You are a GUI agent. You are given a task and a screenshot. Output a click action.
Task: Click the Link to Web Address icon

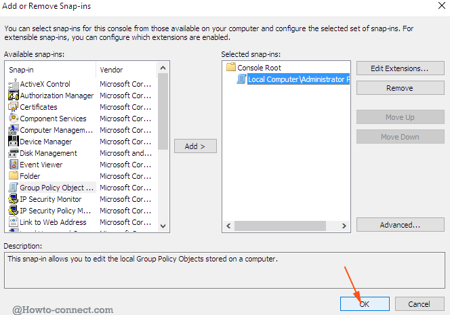tap(13, 222)
